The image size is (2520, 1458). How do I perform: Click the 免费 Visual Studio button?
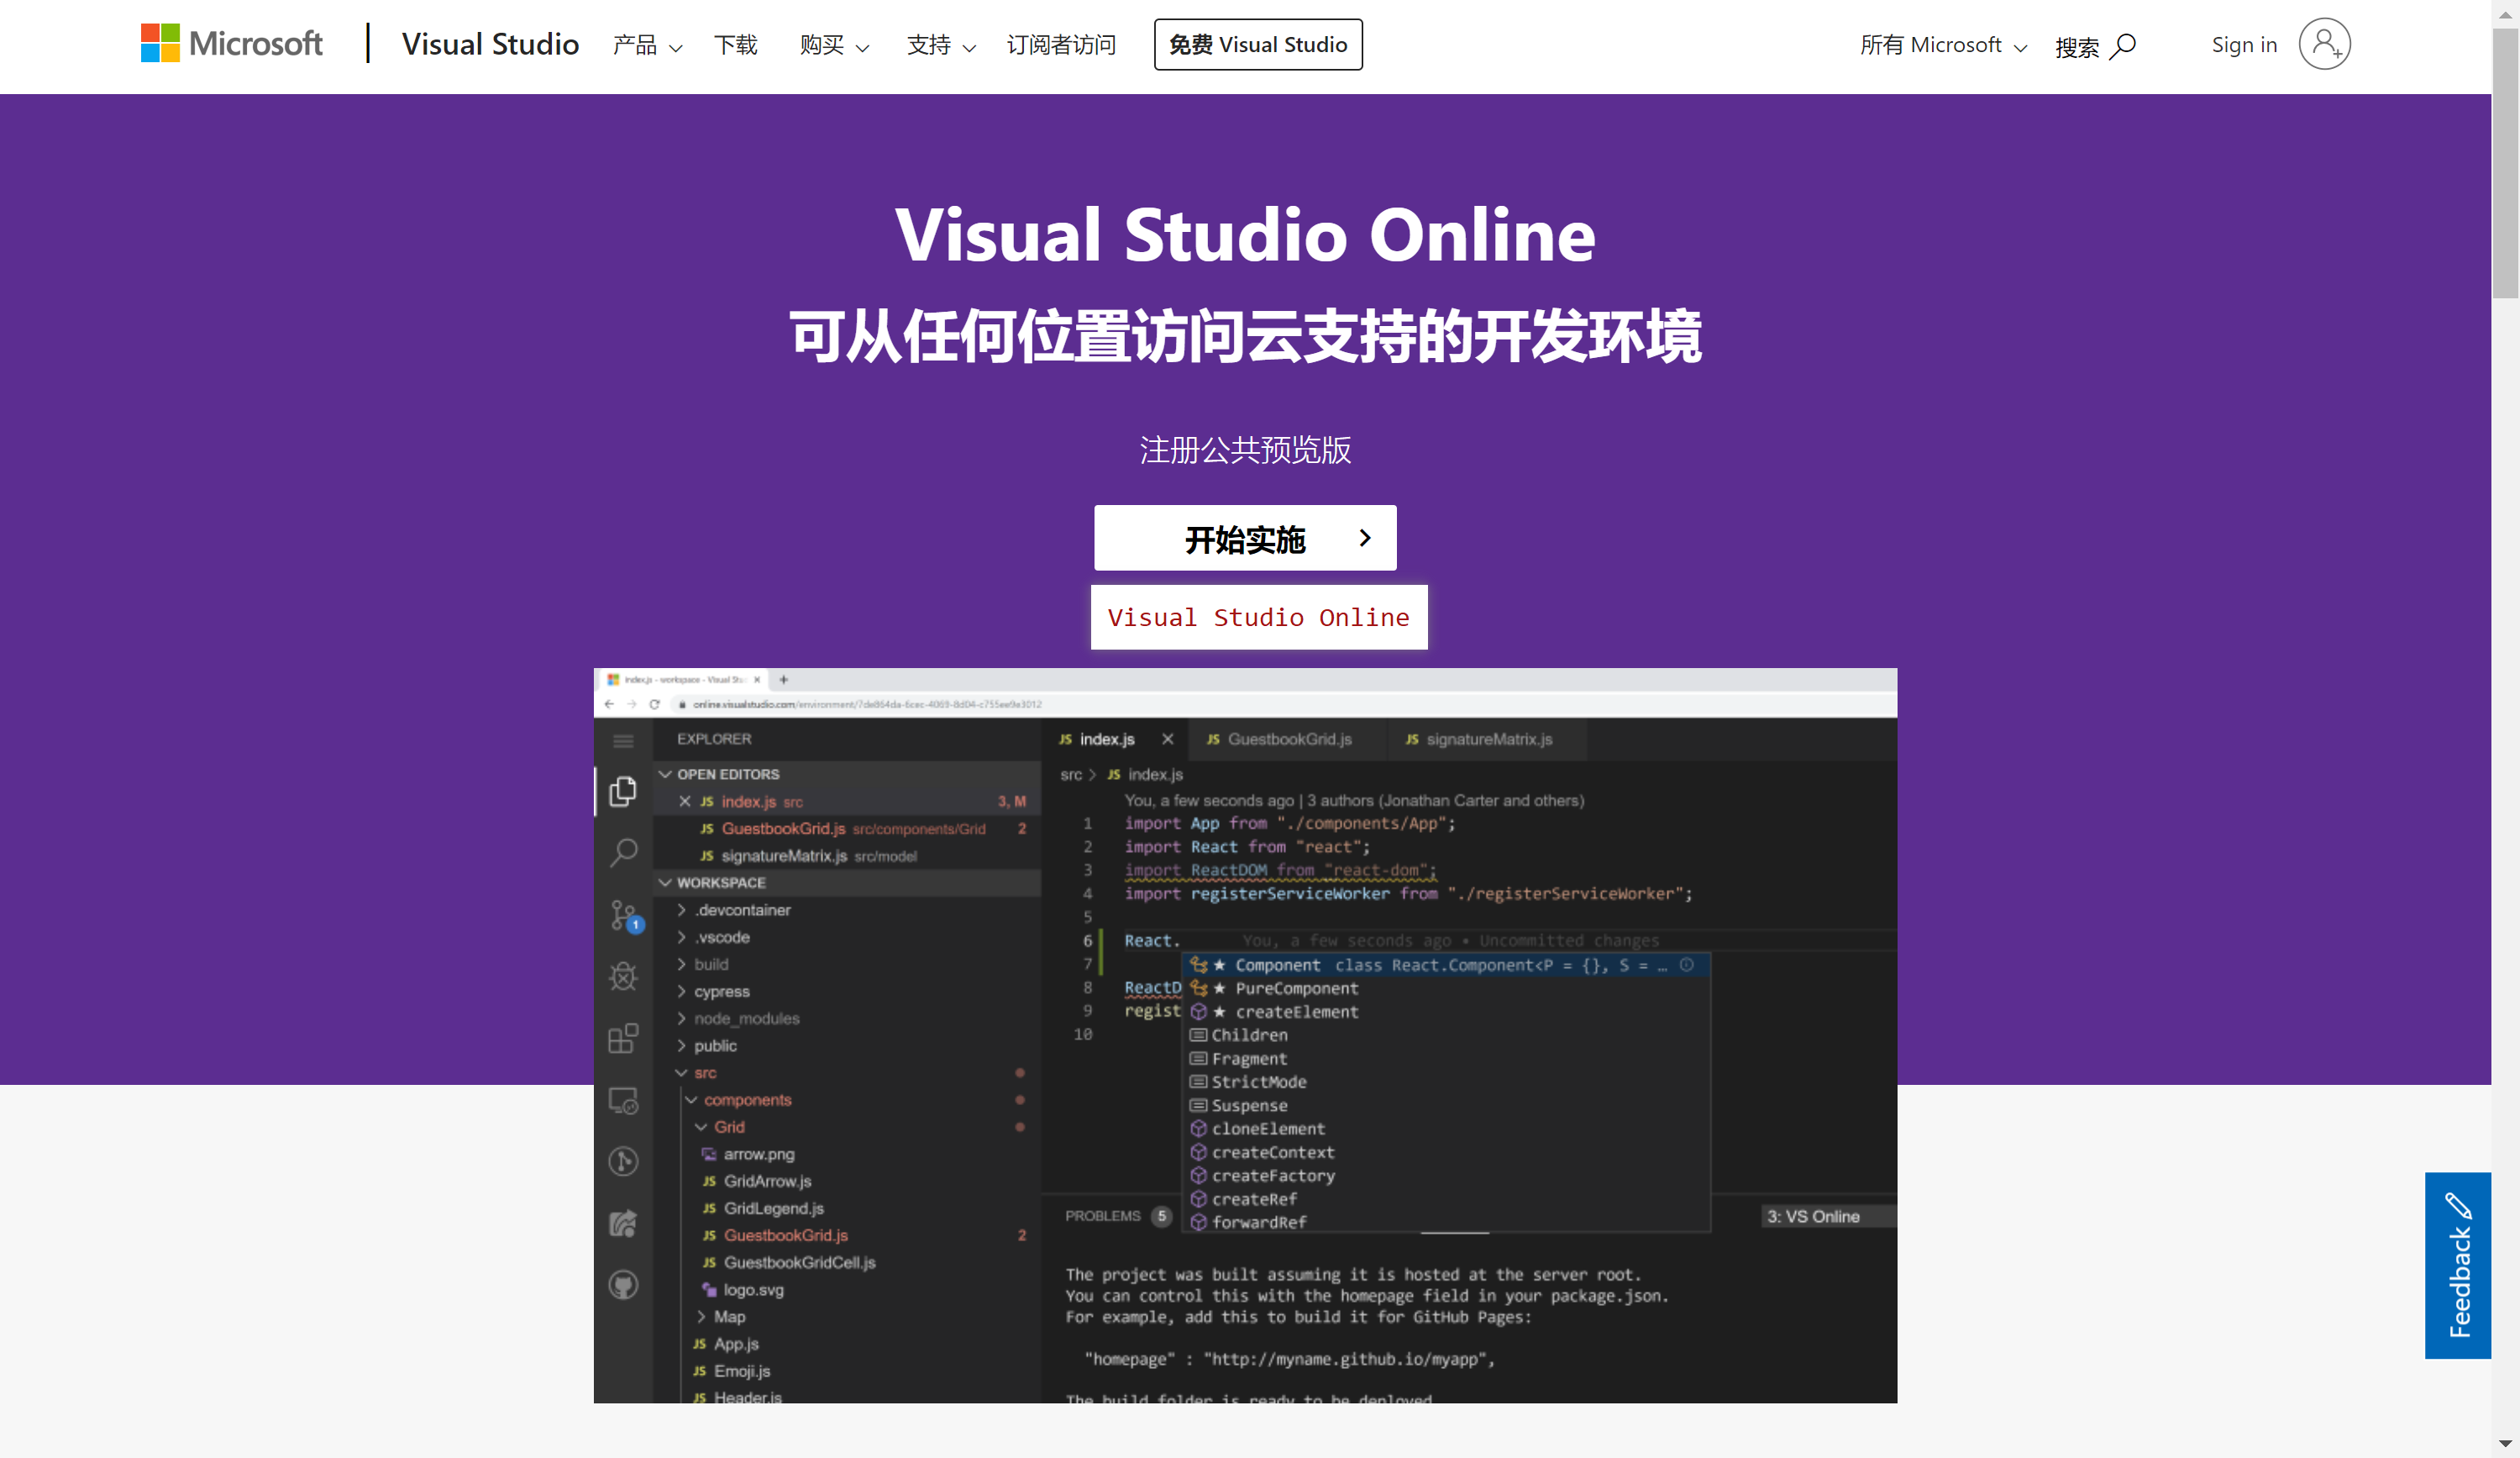pyautogui.click(x=1257, y=45)
